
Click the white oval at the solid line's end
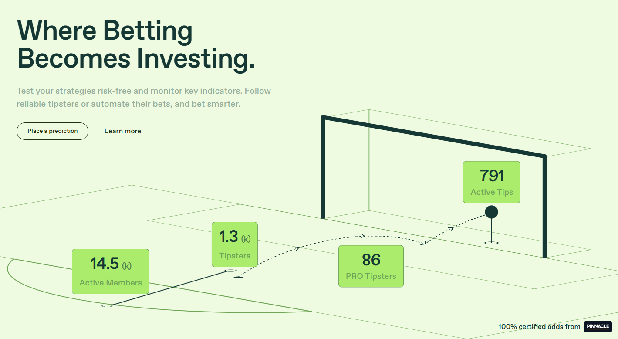pyautogui.click(x=231, y=271)
